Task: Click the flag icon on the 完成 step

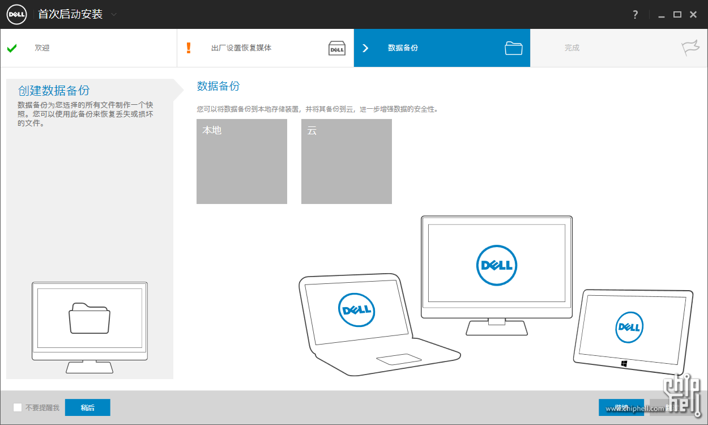Action: pyautogui.click(x=690, y=48)
